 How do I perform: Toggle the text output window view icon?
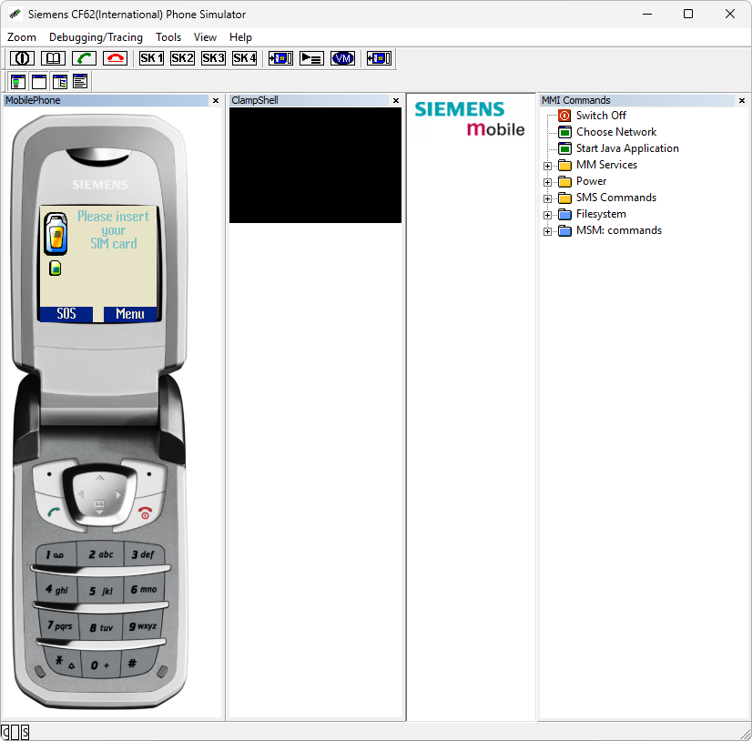click(x=80, y=82)
